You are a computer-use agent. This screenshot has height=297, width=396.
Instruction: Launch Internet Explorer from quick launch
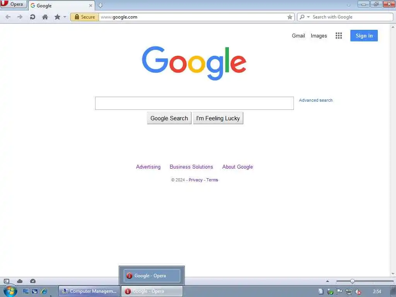point(44,291)
